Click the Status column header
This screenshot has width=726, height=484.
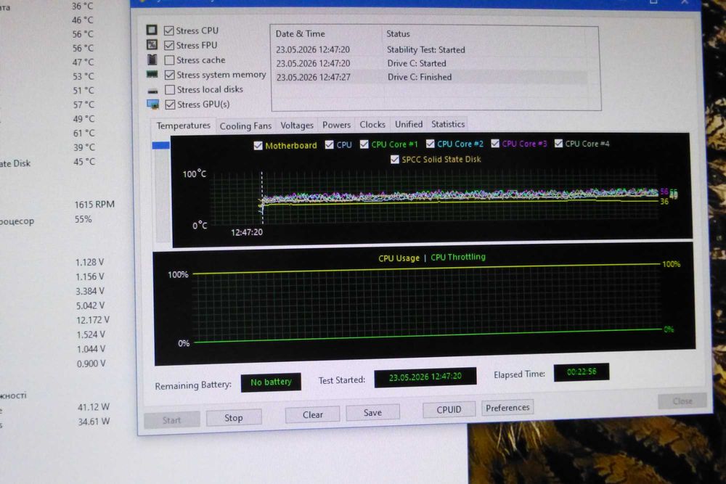[398, 34]
